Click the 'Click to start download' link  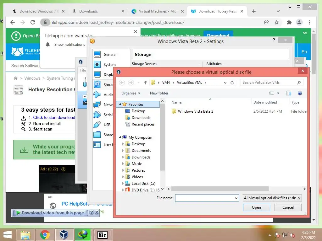tap(54, 117)
